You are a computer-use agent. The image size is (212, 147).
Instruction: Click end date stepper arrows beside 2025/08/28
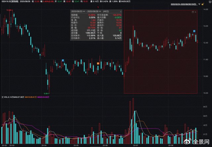[x=100, y=12]
